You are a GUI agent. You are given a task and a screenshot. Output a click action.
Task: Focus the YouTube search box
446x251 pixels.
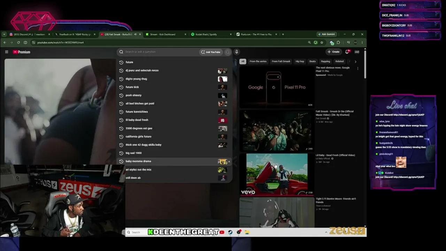(x=158, y=52)
